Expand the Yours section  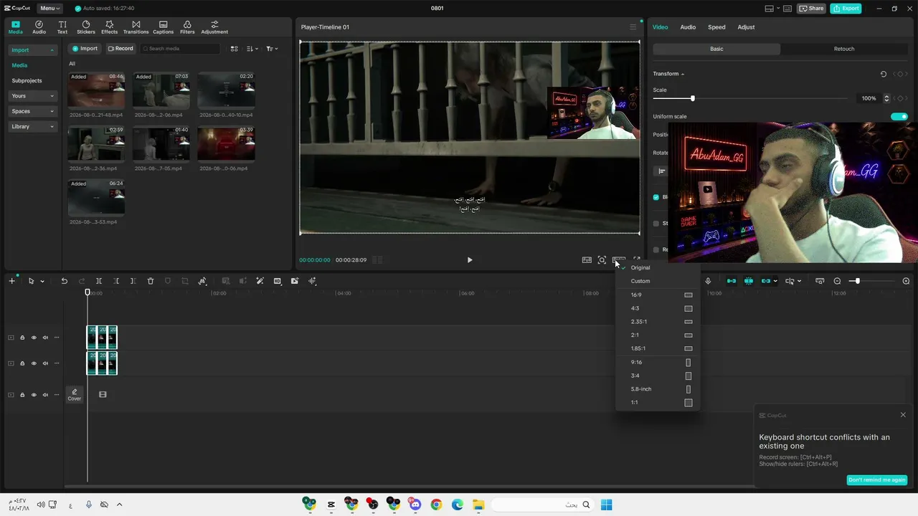32,96
